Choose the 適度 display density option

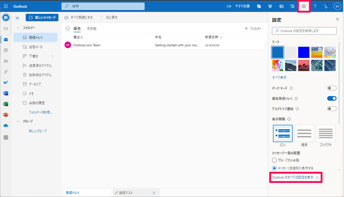(x=304, y=133)
